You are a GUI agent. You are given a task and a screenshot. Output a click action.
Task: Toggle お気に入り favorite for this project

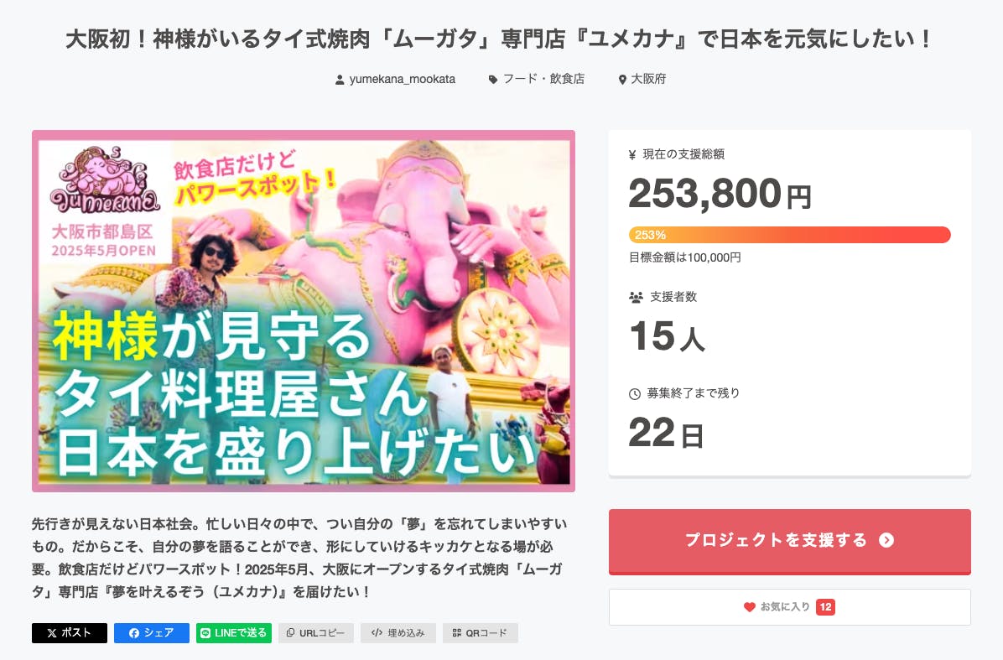(789, 606)
